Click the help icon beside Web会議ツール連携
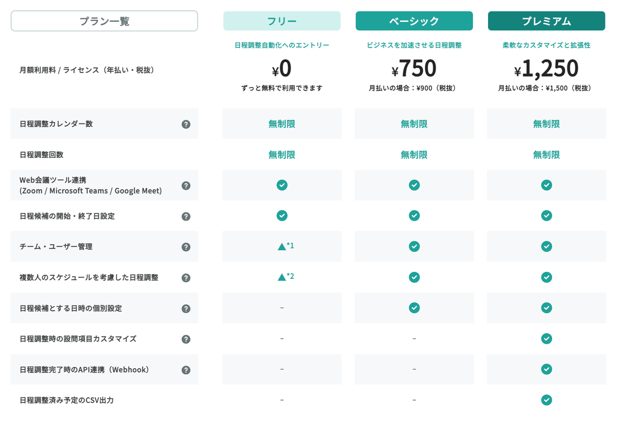 [x=186, y=185]
